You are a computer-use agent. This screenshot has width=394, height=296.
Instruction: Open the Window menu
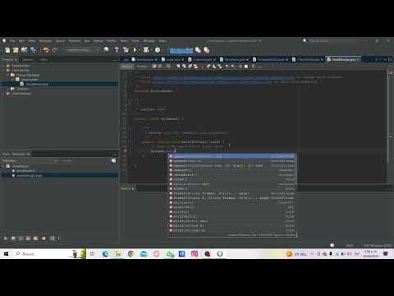[149, 41]
